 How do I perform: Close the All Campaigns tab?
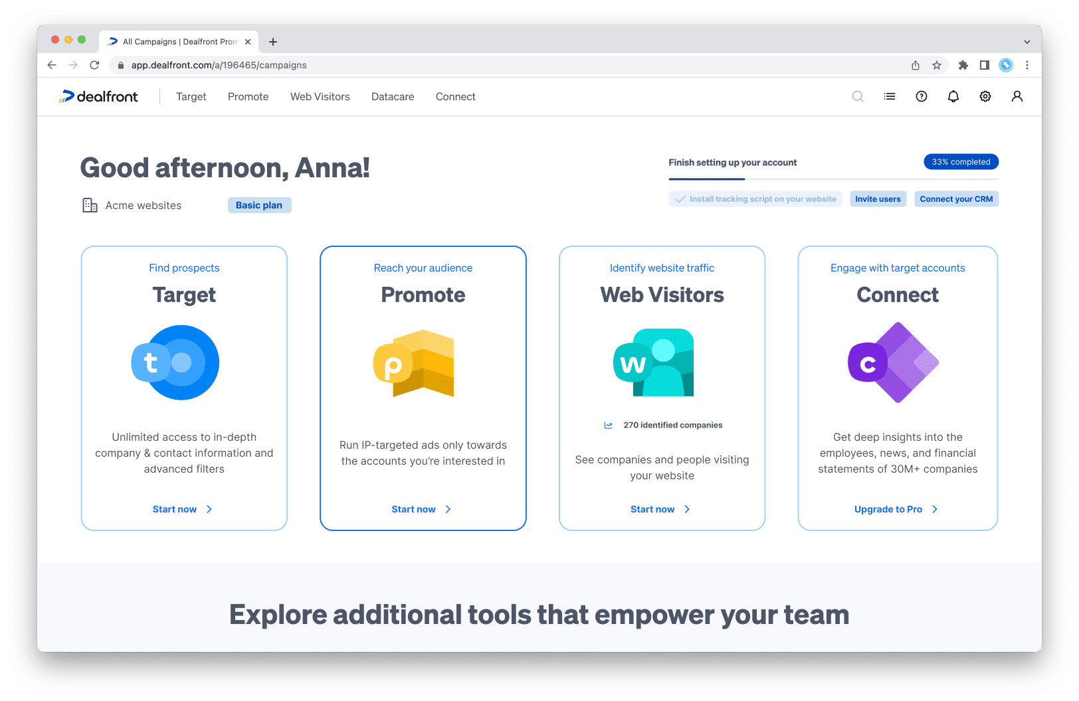(248, 42)
